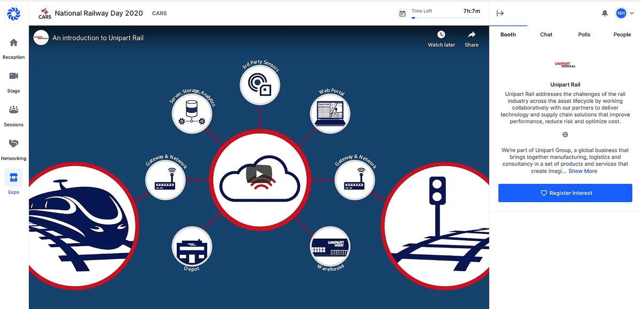Open the Sessions section
The image size is (641, 309).
(13, 116)
